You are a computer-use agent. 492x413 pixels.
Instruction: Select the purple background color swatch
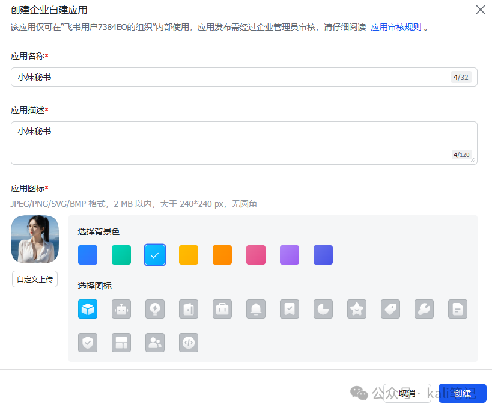pos(289,255)
